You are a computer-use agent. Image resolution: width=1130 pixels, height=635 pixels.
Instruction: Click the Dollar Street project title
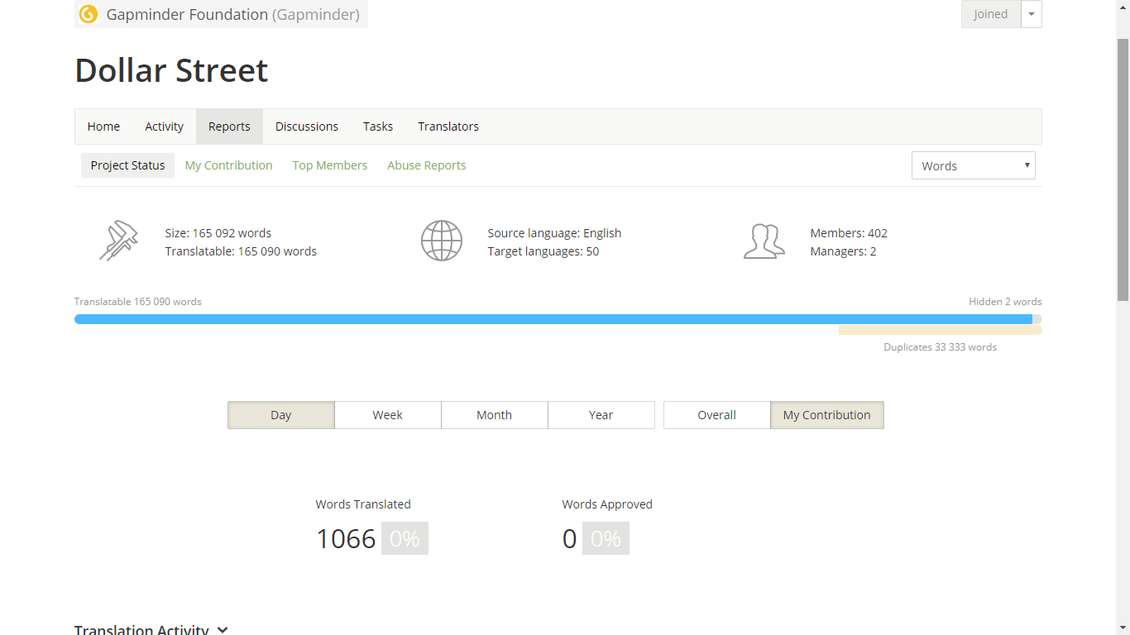171,70
